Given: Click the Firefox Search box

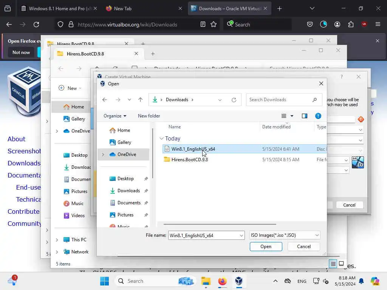Looking at the screenshot, I should [x=257, y=25].
